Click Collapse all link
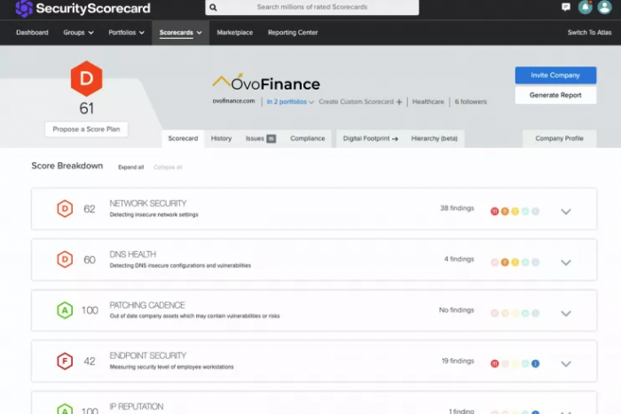This screenshot has width=621, height=414. [x=168, y=168]
